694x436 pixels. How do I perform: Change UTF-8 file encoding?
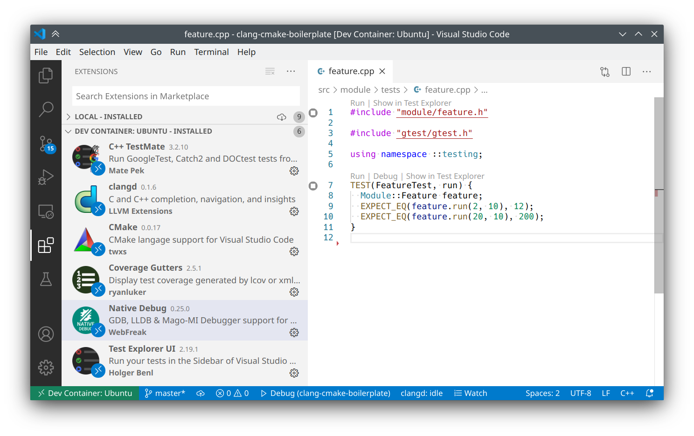point(581,393)
